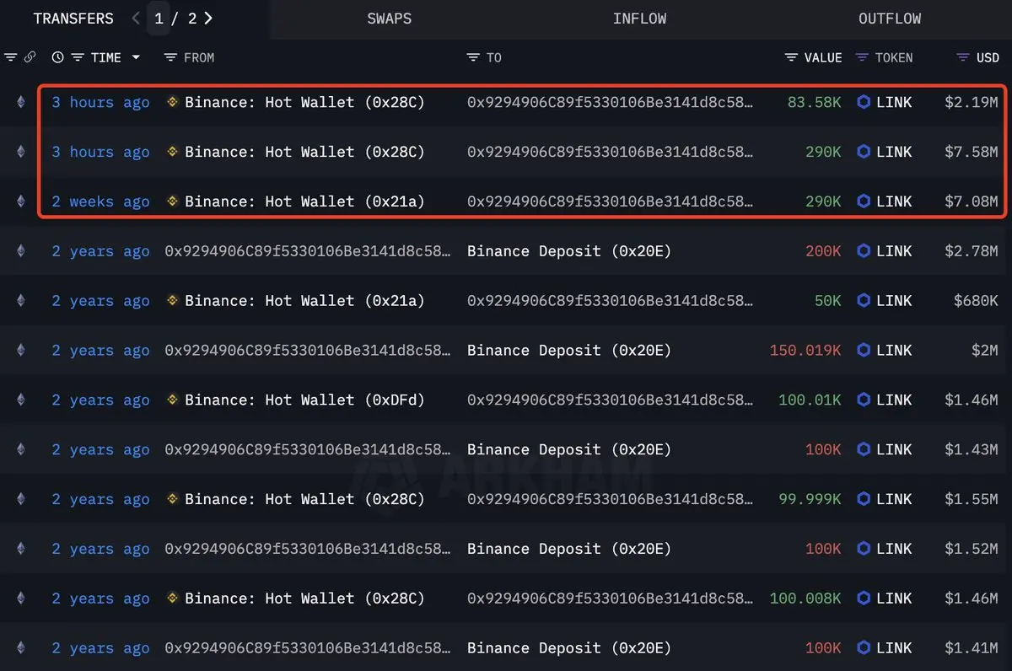Click the Chainlink token icon on the $7.08M row
The width and height of the screenshot is (1012, 671).
(864, 201)
